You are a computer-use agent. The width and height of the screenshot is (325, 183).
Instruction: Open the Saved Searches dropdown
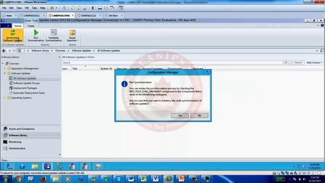(72, 36)
